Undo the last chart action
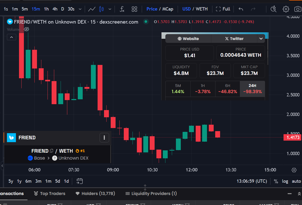Viewport: 302px width, 205px height. (241, 9)
